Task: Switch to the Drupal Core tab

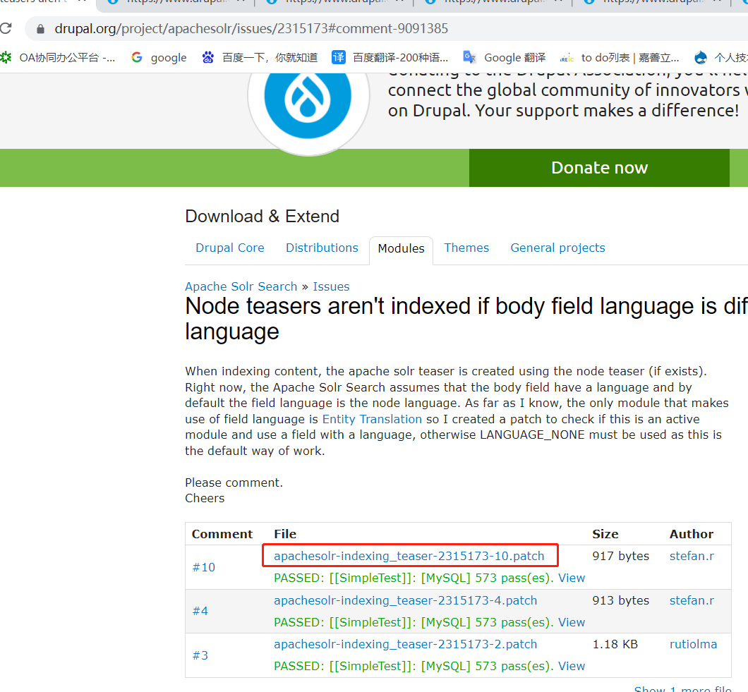Action: (x=230, y=248)
